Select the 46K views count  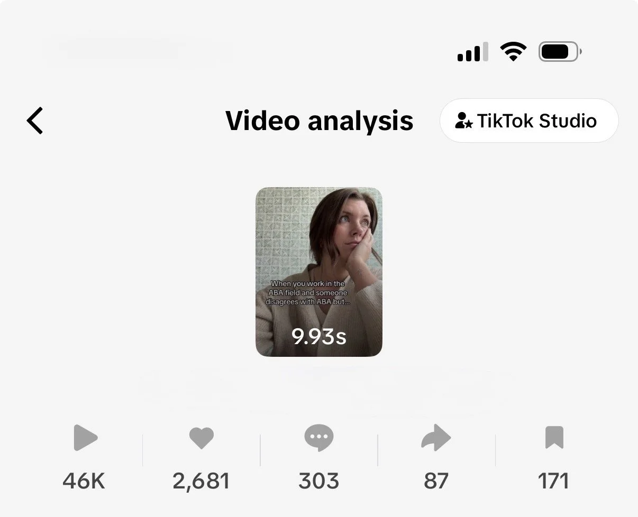tap(84, 481)
